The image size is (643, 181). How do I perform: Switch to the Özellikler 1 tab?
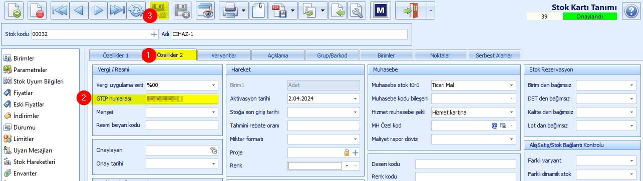(x=116, y=55)
